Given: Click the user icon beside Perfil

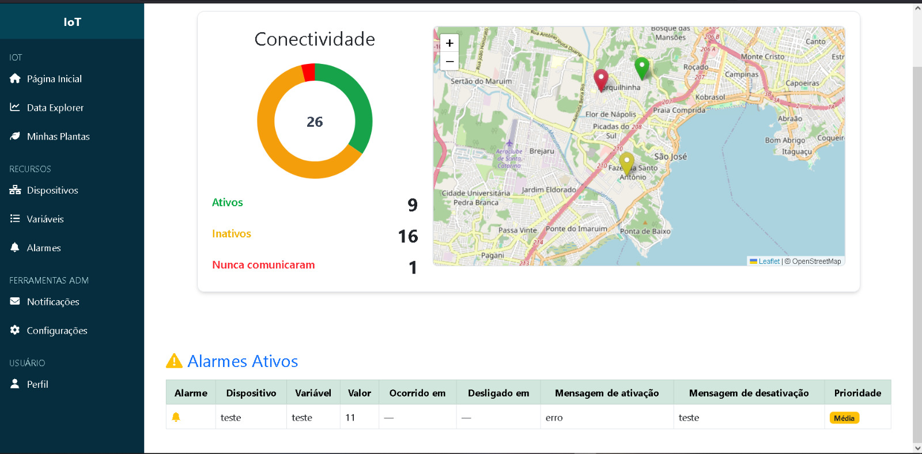Looking at the screenshot, I should [x=15, y=384].
